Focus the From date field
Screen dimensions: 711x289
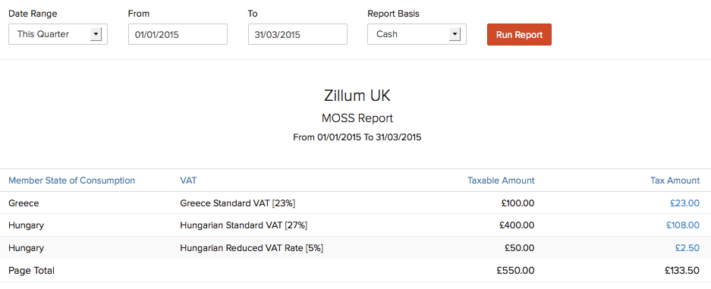point(178,34)
